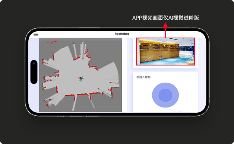Tap the joystick inner knob
The width and height of the screenshot is (234, 144).
pyautogui.click(x=165, y=95)
